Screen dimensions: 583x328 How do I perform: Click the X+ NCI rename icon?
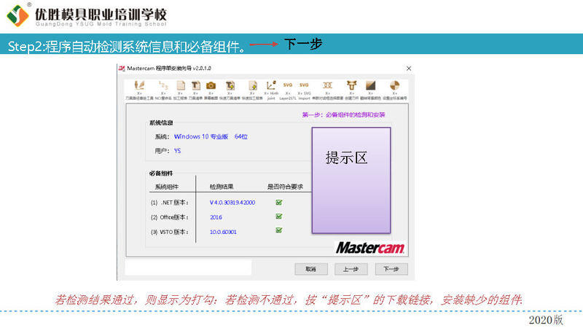coord(163,85)
